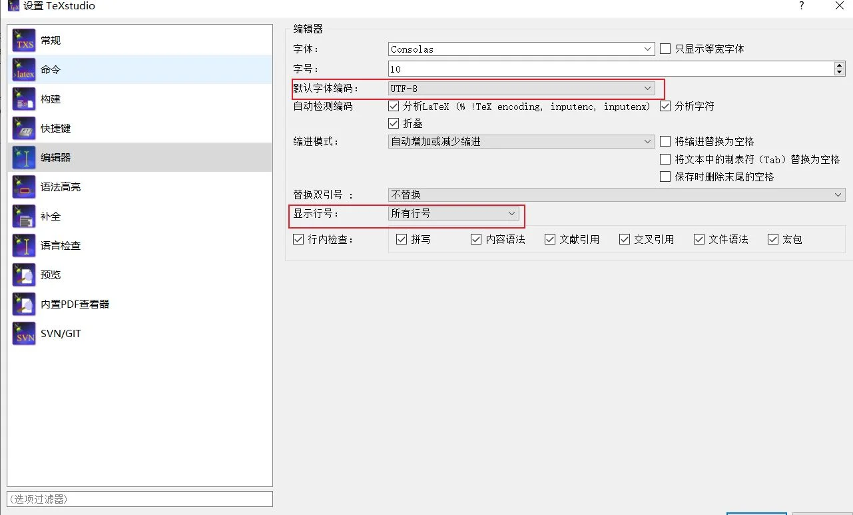This screenshot has width=853, height=515.
Task: Open the 内置PDF查看器 icon
Action: [x=24, y=304]
